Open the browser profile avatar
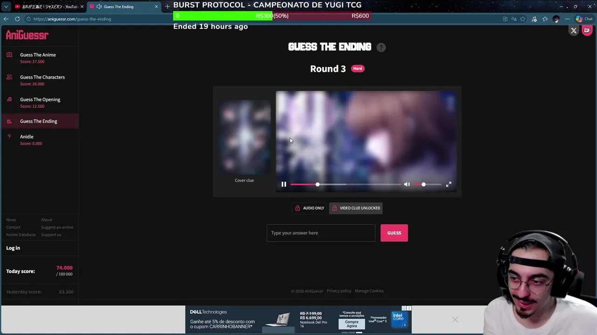597x335 pixels. pos(556,19)
